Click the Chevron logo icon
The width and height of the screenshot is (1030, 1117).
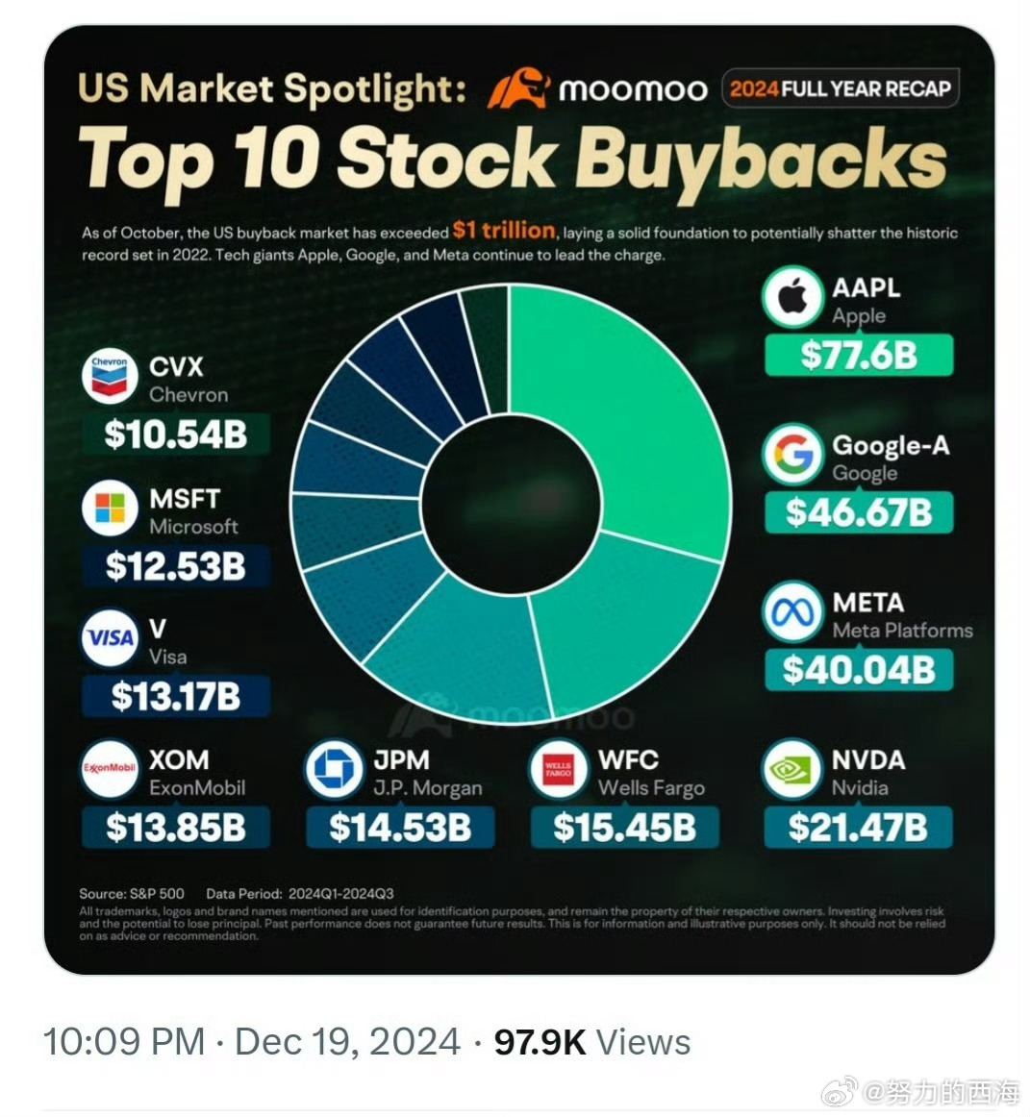[109, 376]
